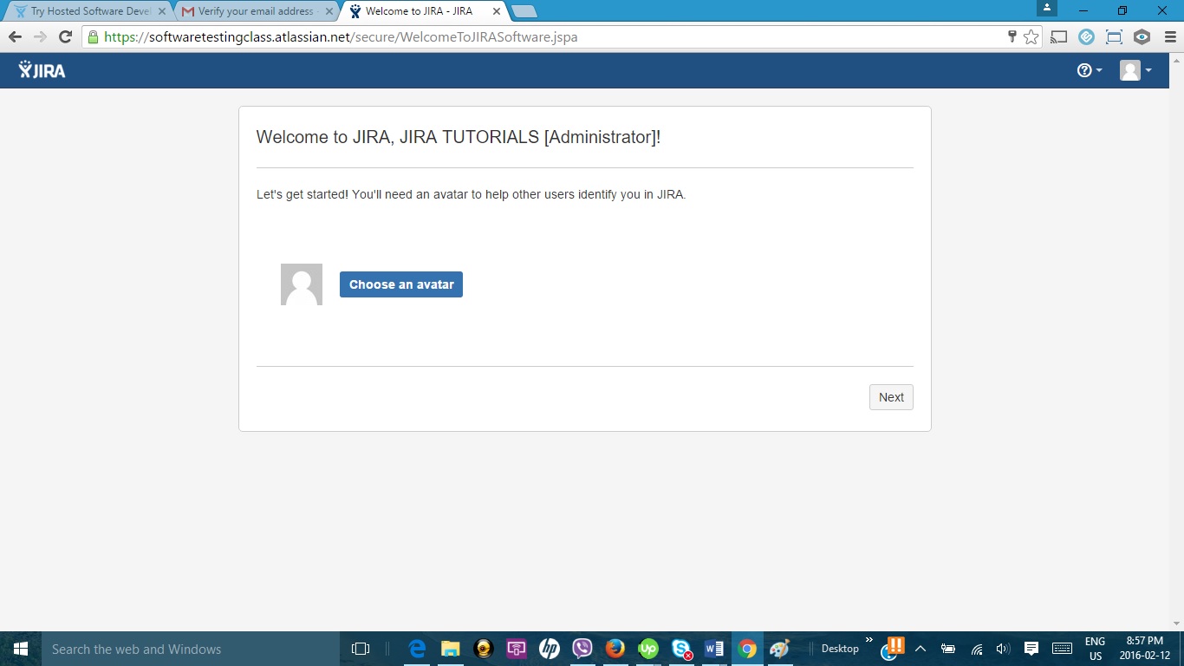Screen dimensions: 1184x666
Task: Close the Try Hosted Software tab
Action: (161, 11)
